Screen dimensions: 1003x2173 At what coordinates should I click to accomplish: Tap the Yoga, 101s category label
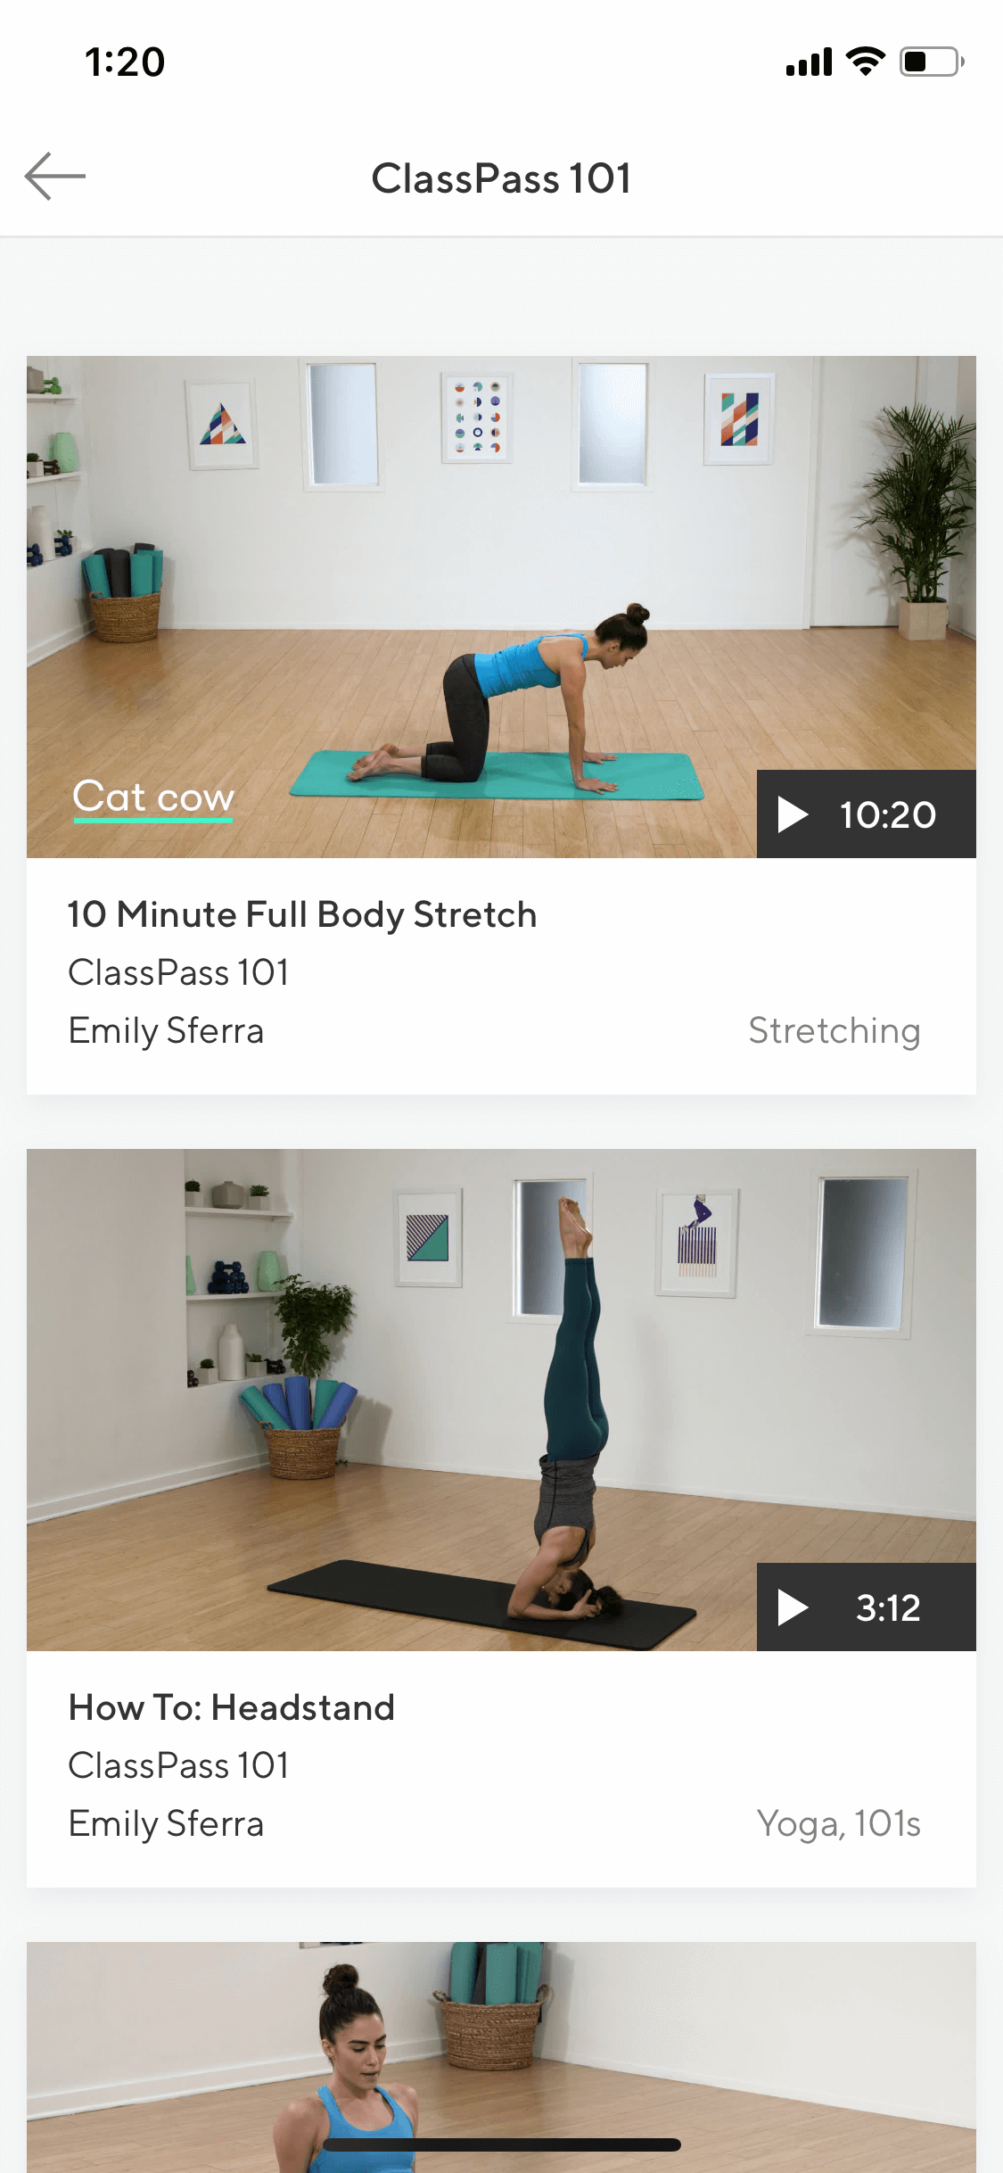click(839, 1824)
